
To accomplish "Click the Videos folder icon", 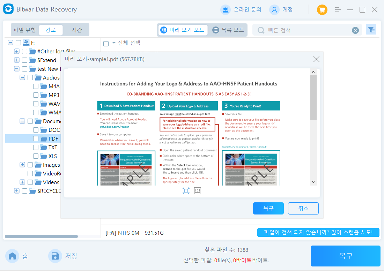I will click(38, 182).
